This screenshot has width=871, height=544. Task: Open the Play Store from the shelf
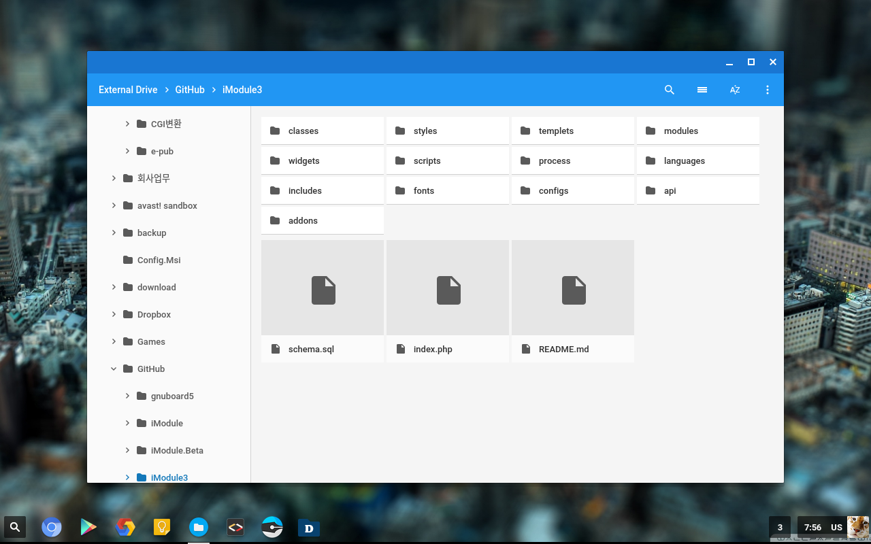(88, 527)
